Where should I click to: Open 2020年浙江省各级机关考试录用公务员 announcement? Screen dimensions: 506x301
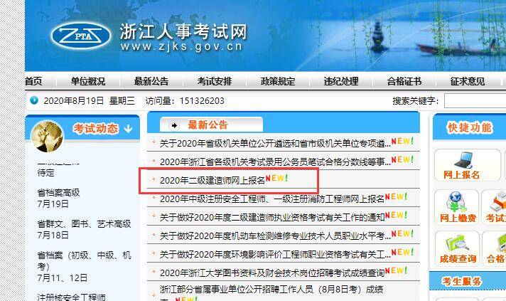coord(275,162)
